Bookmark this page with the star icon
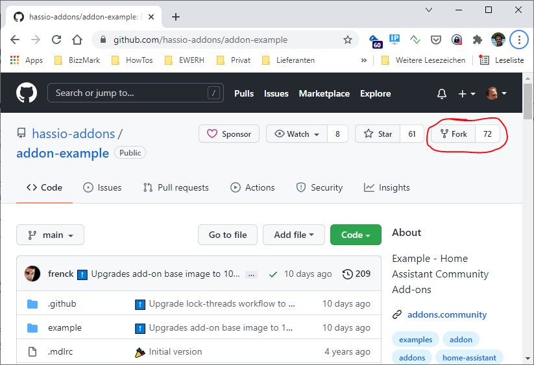The width and height of the screenshot is (534, 365). click(348, 40)
